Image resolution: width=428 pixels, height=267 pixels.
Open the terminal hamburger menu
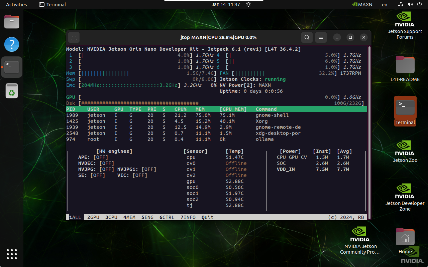tap(321, 37)
